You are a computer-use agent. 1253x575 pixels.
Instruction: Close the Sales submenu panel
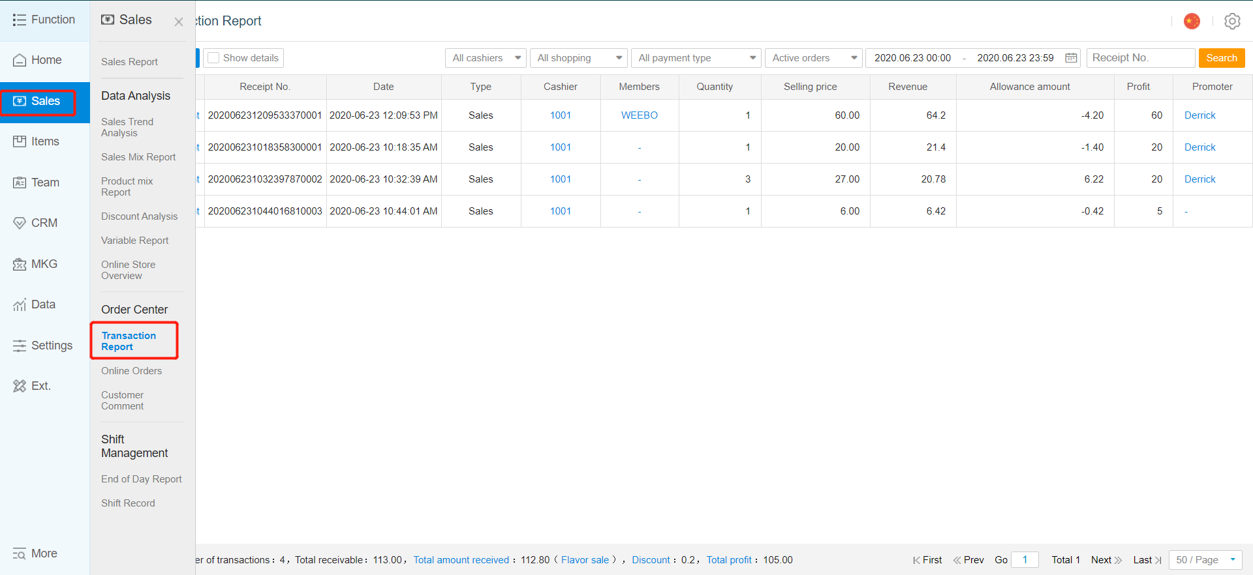click(178, 22)
